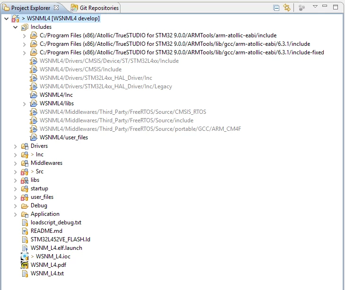Select the loadscript_debug.txt file name

pos(56,222)
